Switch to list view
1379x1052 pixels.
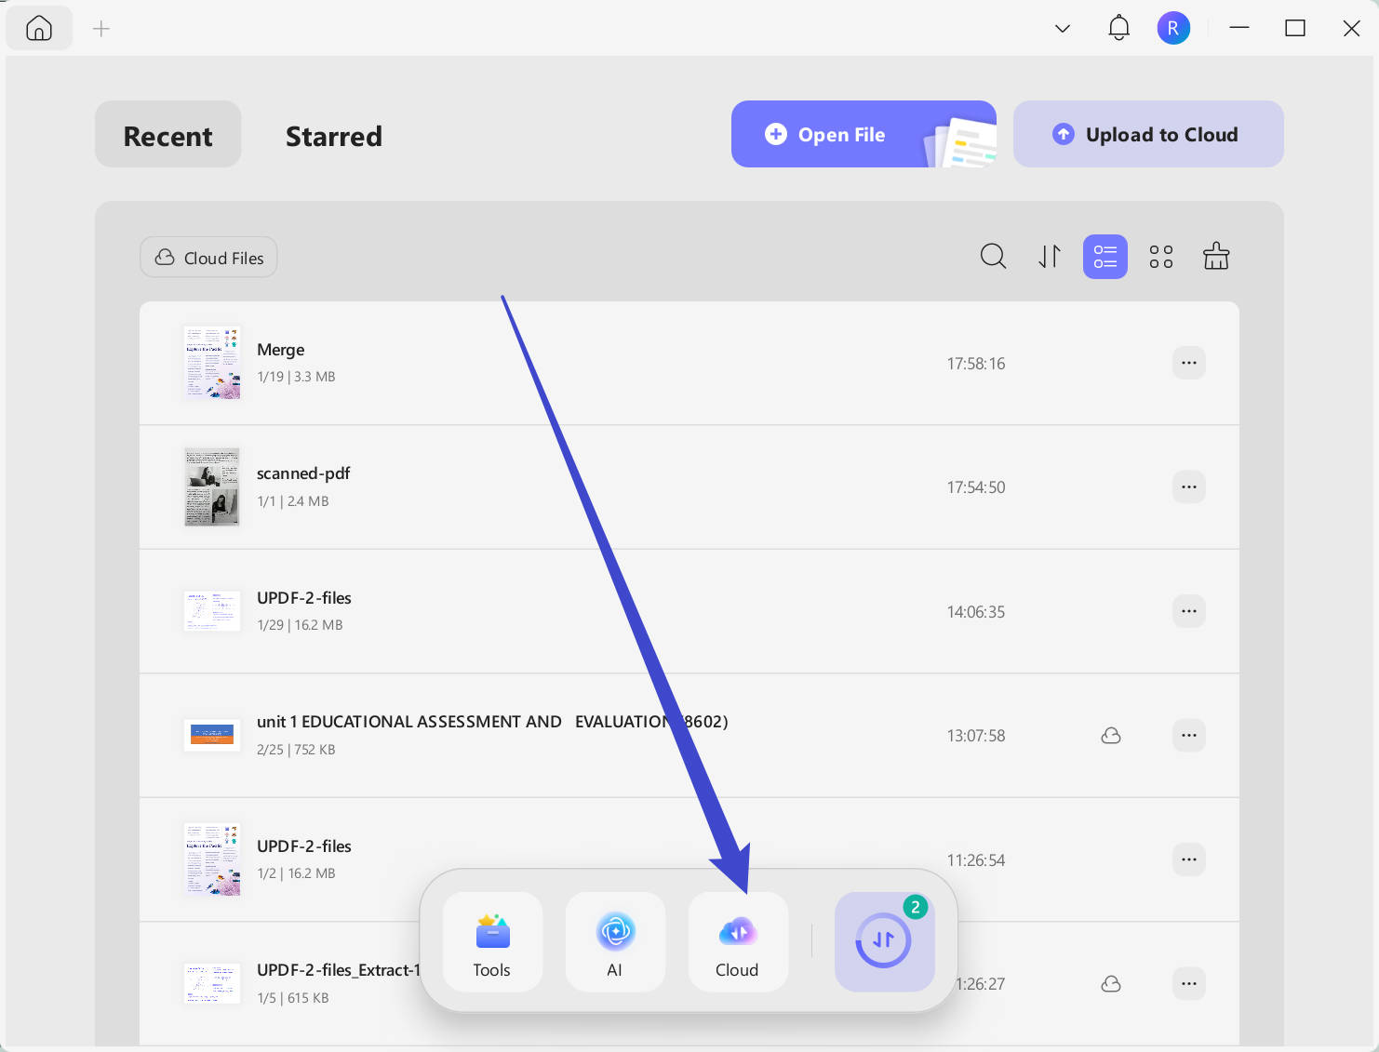pyautogui.click(x=1105, y=257)
